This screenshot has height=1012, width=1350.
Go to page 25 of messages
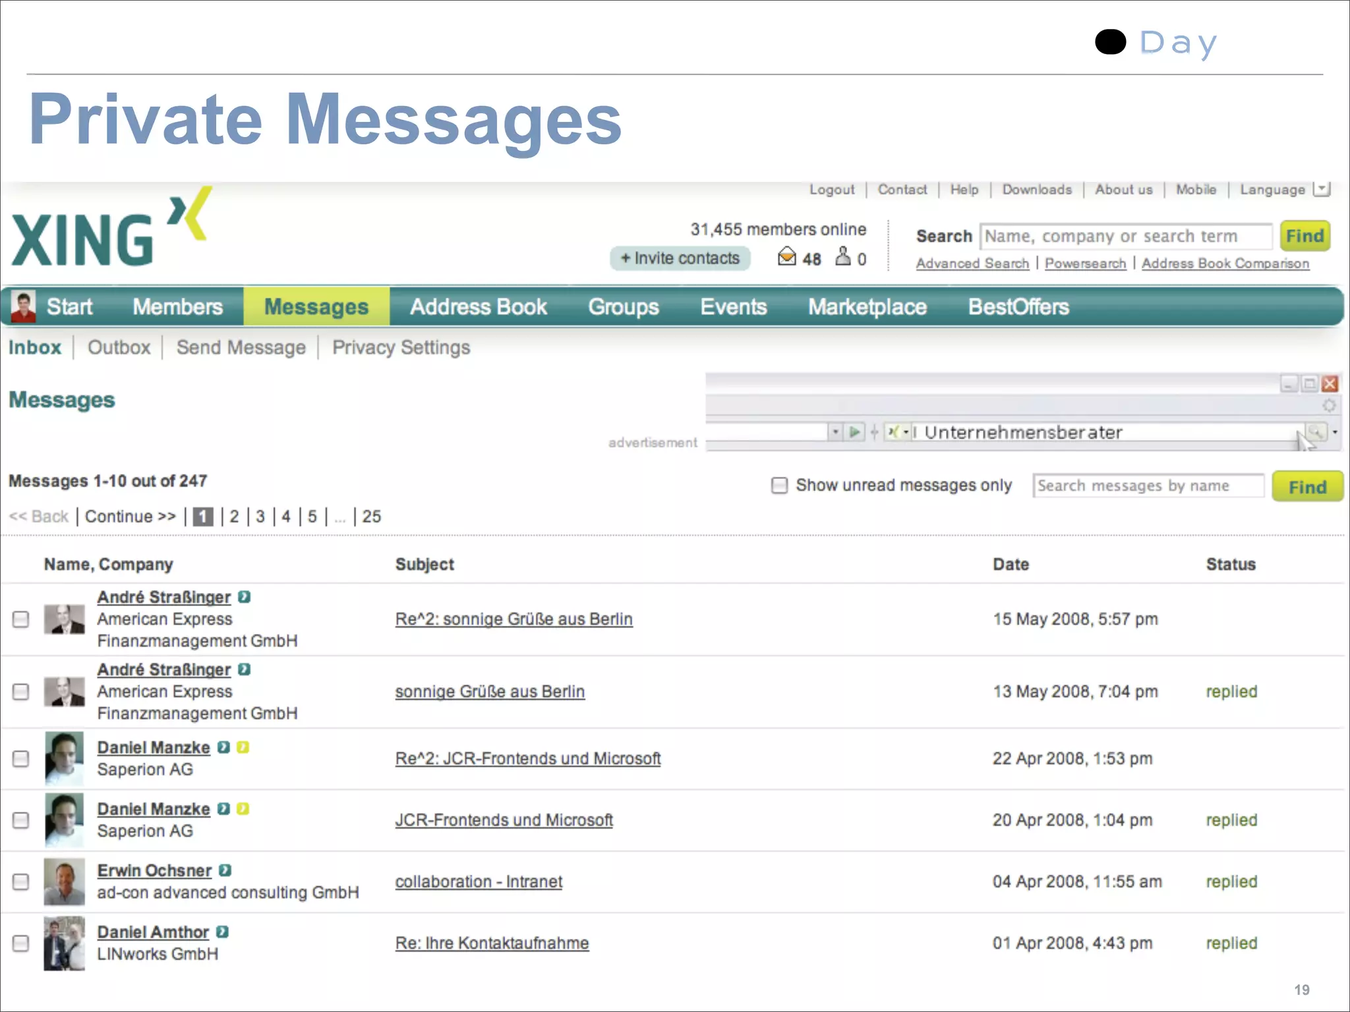[371, 517]
